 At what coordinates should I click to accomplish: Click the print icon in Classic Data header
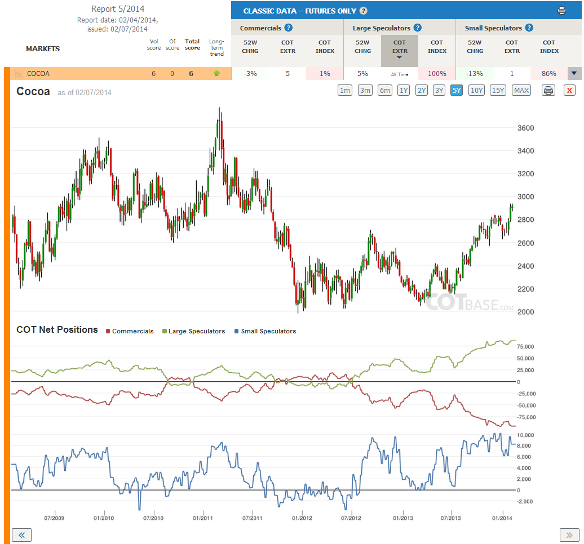coord(561,11)
